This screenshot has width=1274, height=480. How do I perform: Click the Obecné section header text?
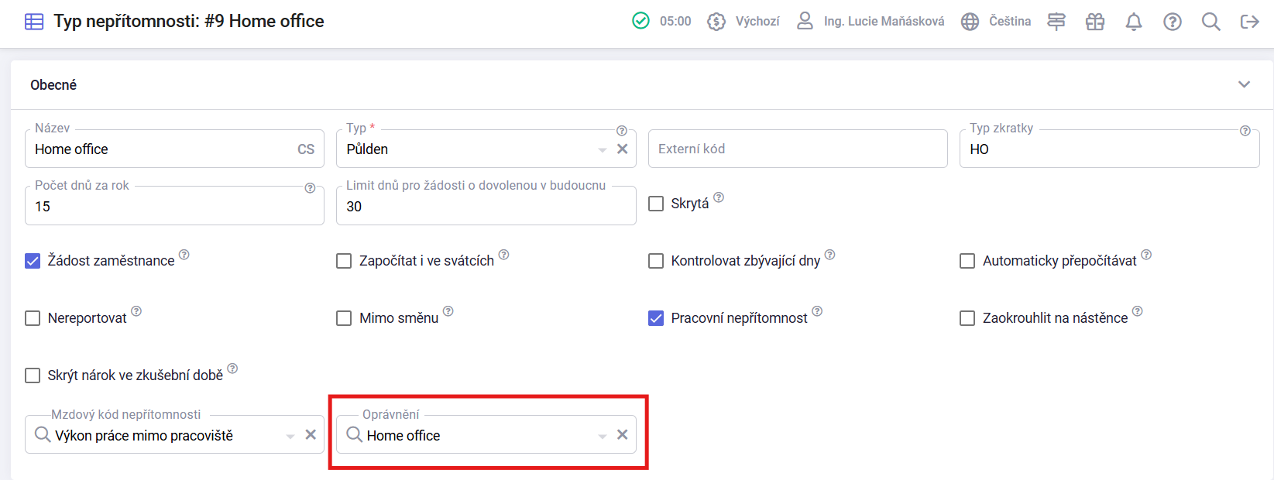coord(53,85)
